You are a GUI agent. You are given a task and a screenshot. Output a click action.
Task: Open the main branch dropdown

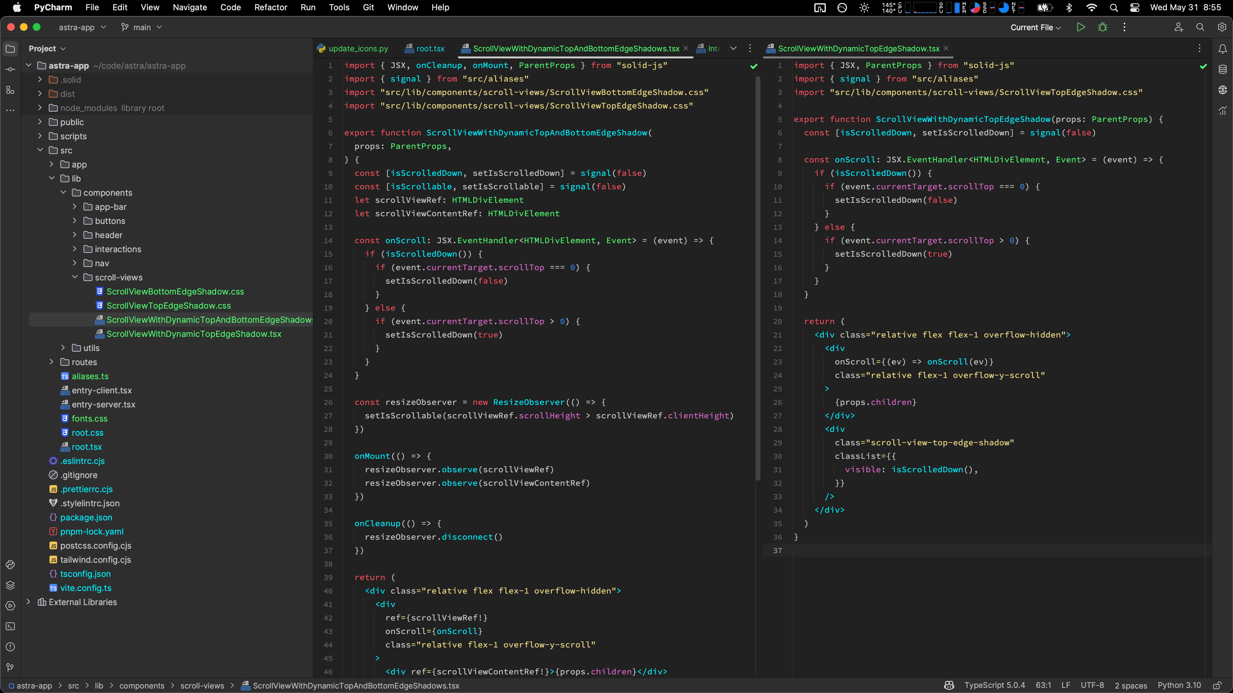tap(142, 27)
